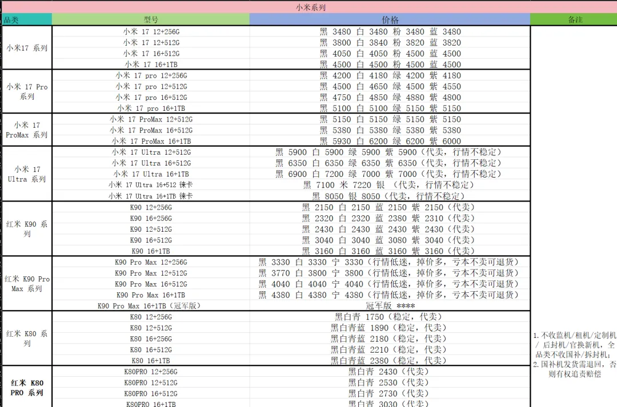
Task: Select model cell K90 16+256G
Action: click(151, 218)
